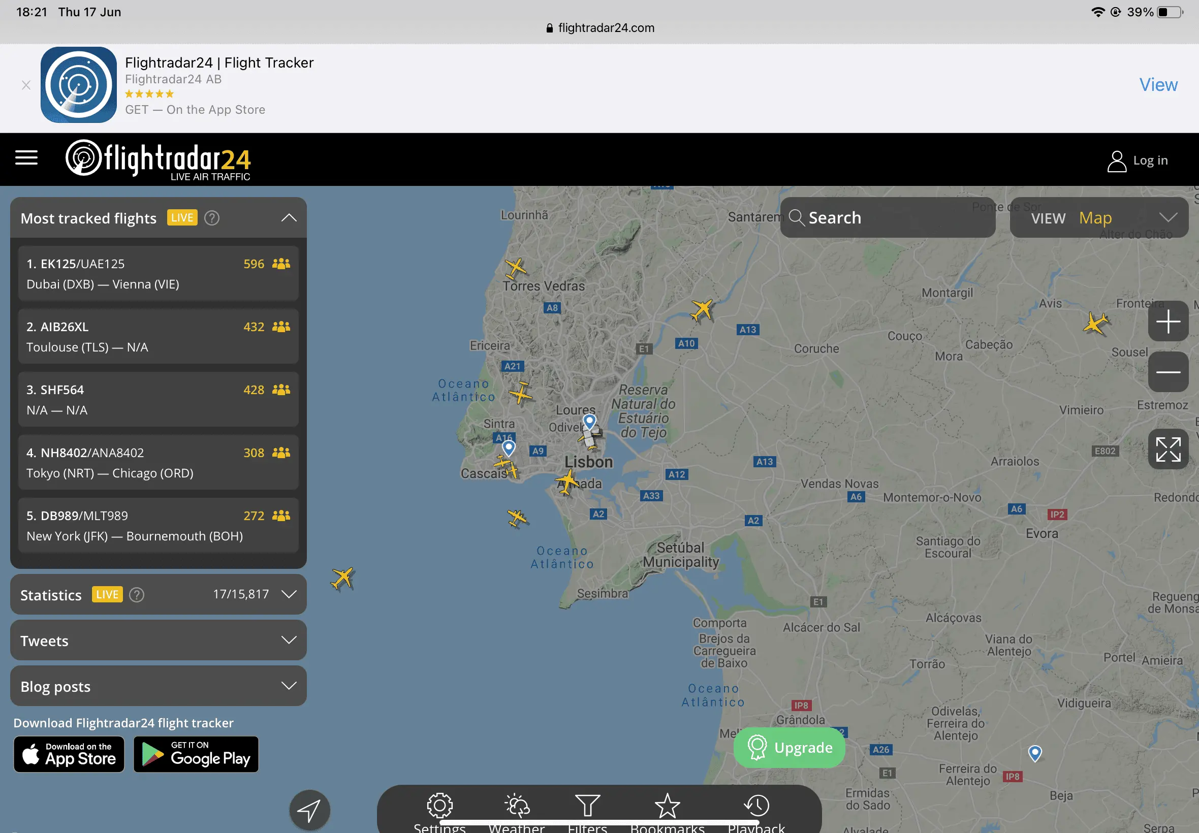Screen dimensions: 1199x833
Task: Center map using location arrow icon
Action: 309,810
